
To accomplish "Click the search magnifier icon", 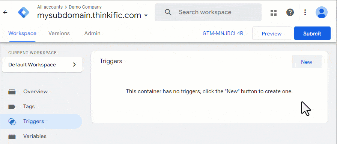I will click(168, 12).
